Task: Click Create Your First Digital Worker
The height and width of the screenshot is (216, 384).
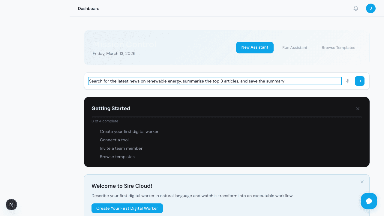Action: 127,208
